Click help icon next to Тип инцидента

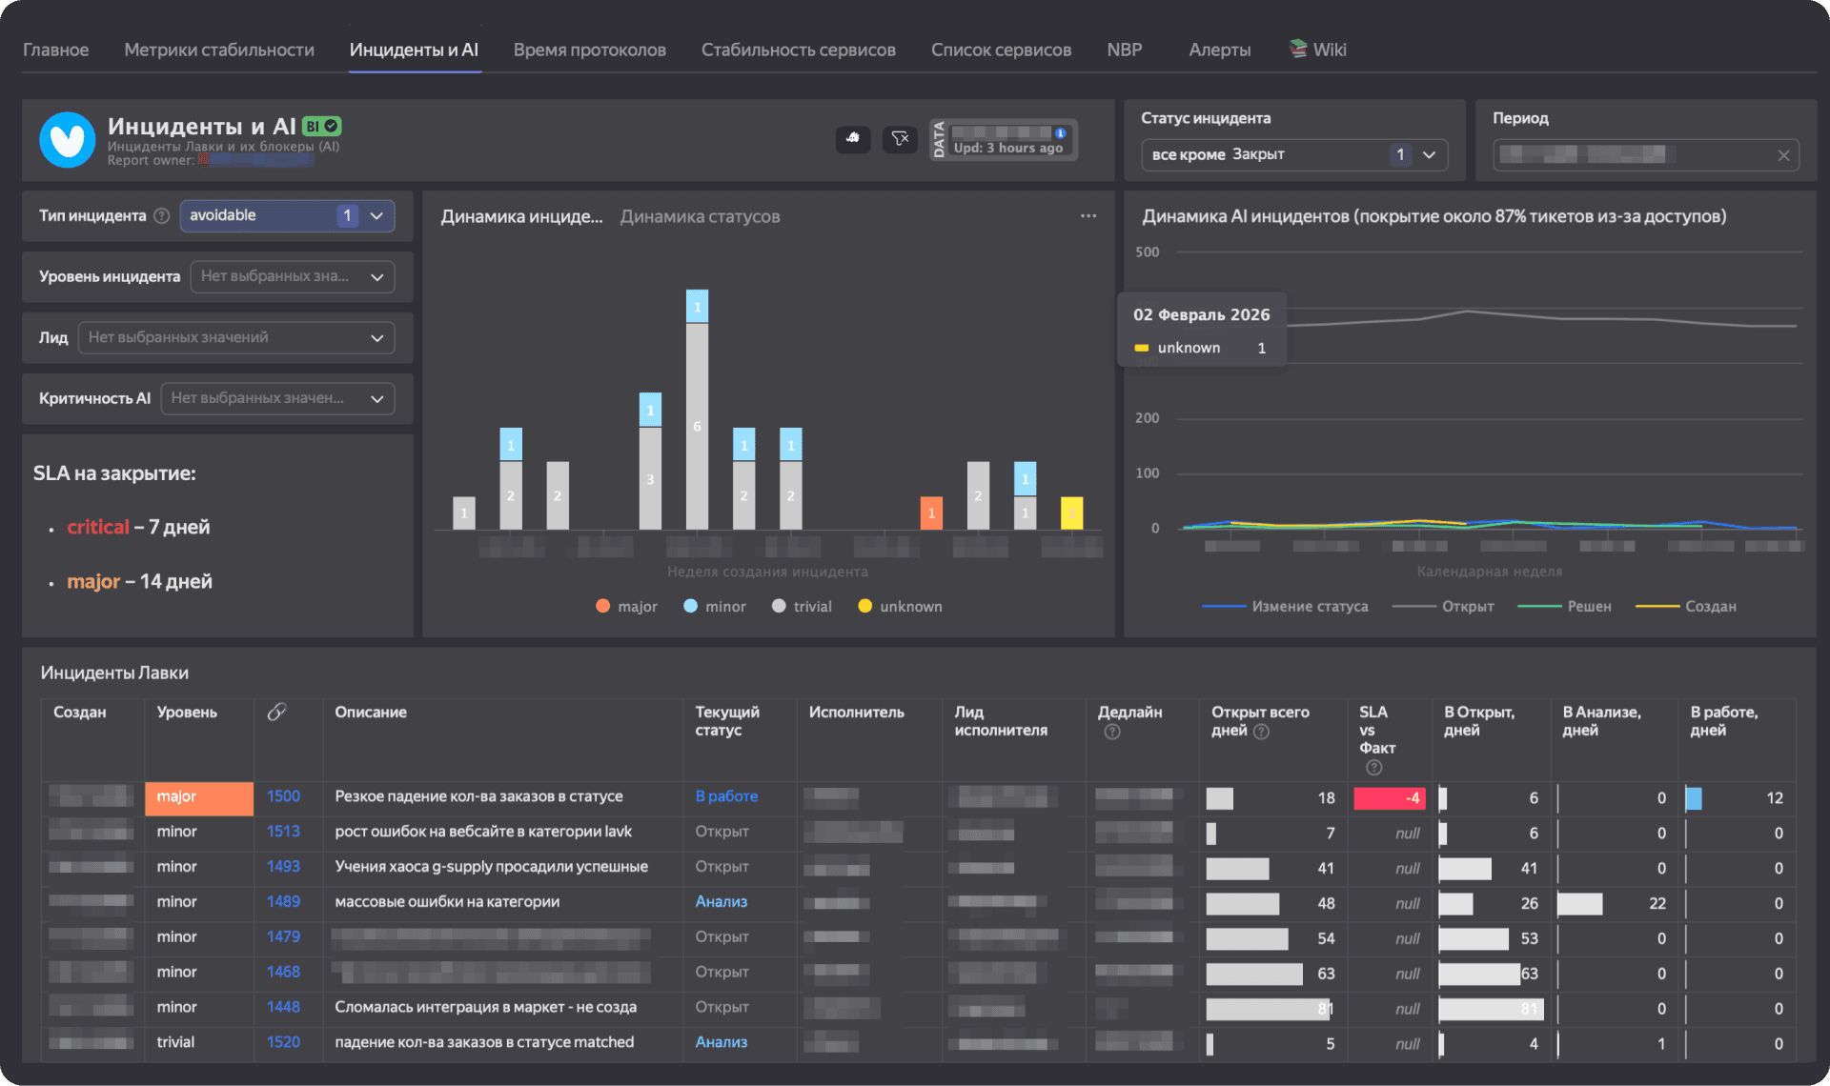[162, 216]
